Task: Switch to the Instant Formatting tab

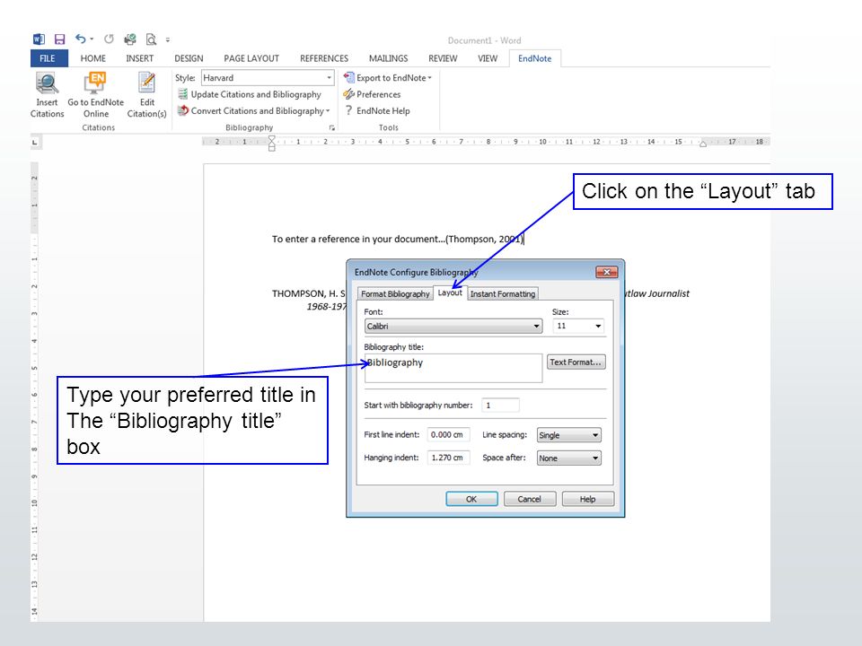Action: click(x=503, y=294)
